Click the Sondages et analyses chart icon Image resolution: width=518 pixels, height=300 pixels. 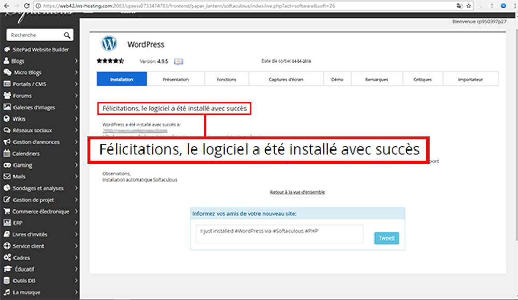[x=7, y=188]
